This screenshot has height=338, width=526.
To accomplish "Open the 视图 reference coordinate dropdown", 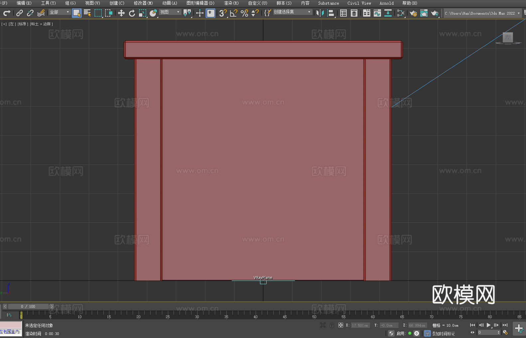I will pyautogui.click(x=170, y=12).
